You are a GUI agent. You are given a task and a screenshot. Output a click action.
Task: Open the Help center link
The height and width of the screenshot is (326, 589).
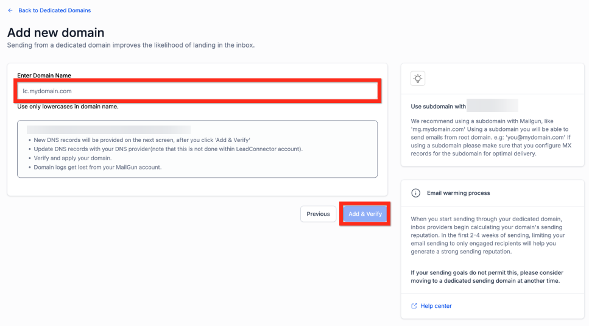point(436,306)
